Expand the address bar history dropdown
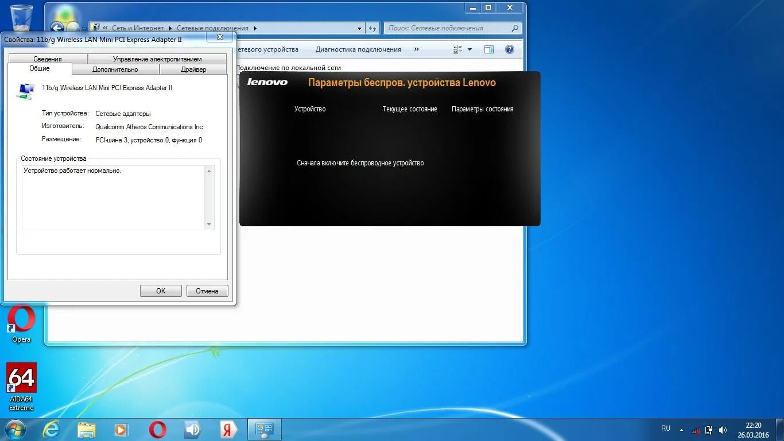Screen dimensions: 784x441 [360, 28]
